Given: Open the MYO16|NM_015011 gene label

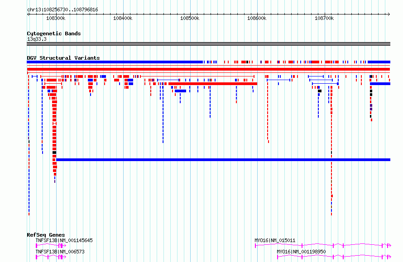Looking at the screenshot, I should pyautogui.click(x=275, y=240).
